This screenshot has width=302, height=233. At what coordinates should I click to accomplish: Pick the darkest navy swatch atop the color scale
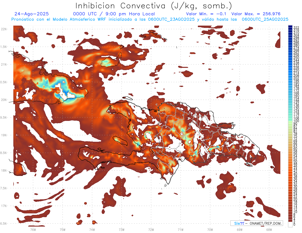point(290,26)
